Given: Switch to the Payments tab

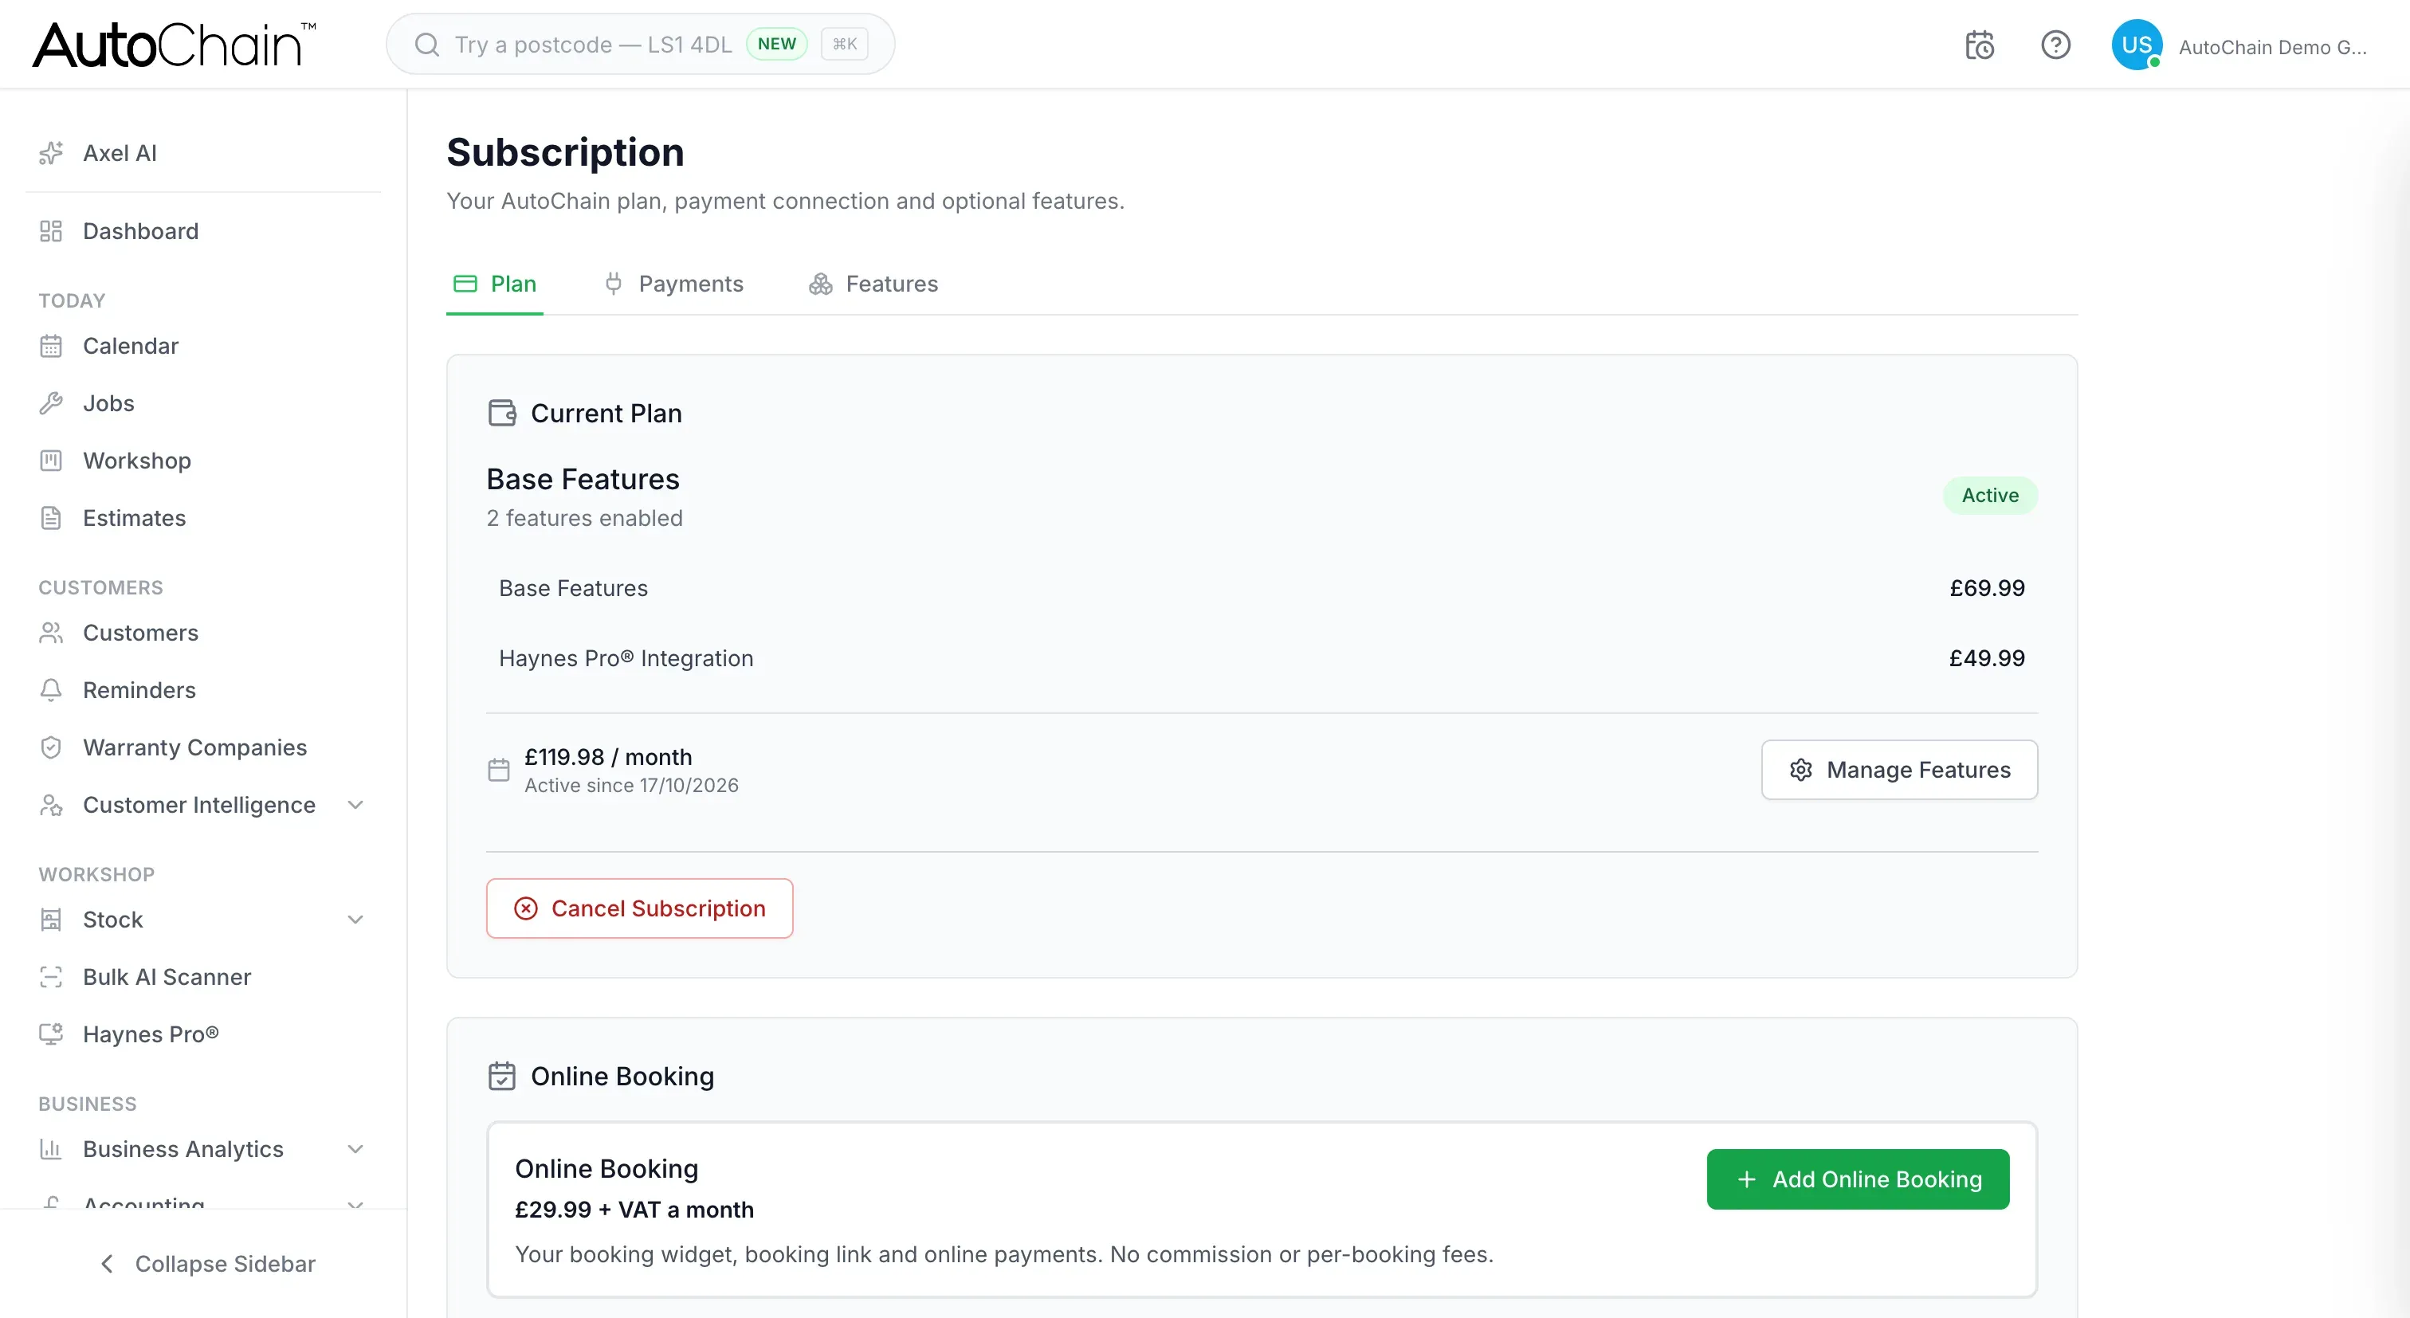Looking at the screenshot, I should tap(673, 284).
